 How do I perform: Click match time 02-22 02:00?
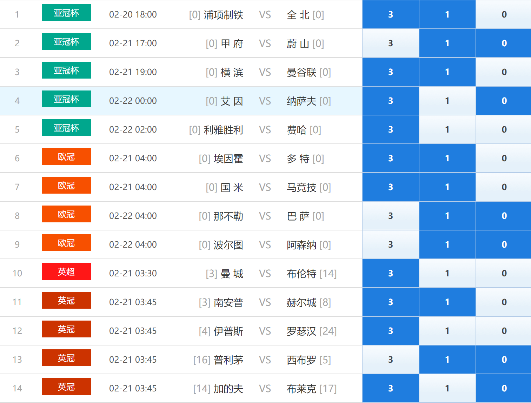pyautogui.click(x=133, y=129)
